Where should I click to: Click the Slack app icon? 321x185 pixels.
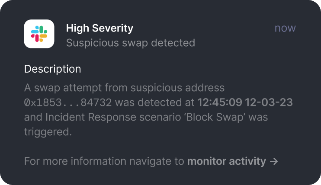pos(39,34)
